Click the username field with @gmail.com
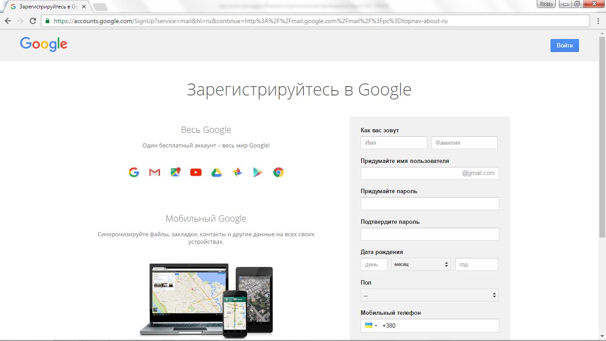Viewport: 606px width, 341px height. pos(430,173)
